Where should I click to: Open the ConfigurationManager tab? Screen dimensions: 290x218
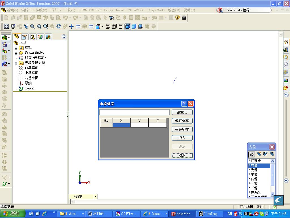32,37
